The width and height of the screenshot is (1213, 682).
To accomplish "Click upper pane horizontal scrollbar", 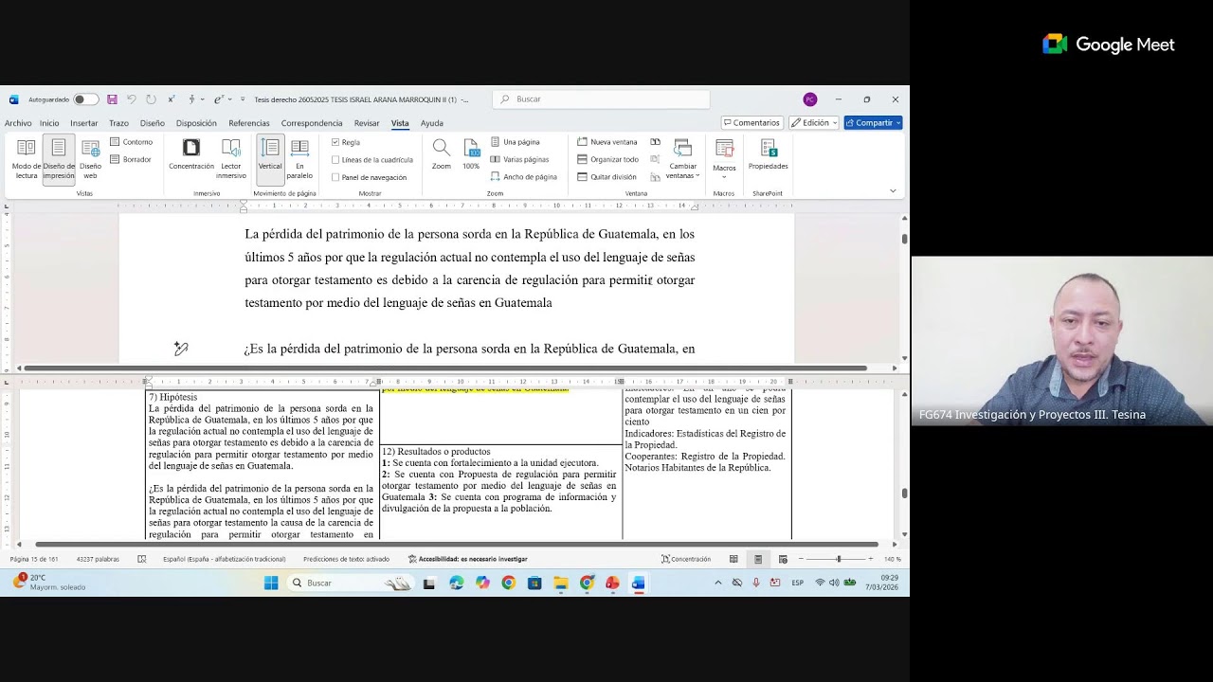I will (x=445, y=368).
